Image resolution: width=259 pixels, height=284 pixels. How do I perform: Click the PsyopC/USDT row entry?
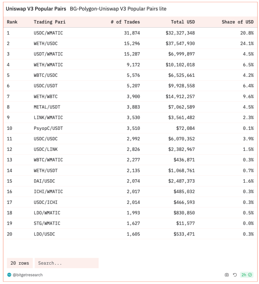[48, 128]
